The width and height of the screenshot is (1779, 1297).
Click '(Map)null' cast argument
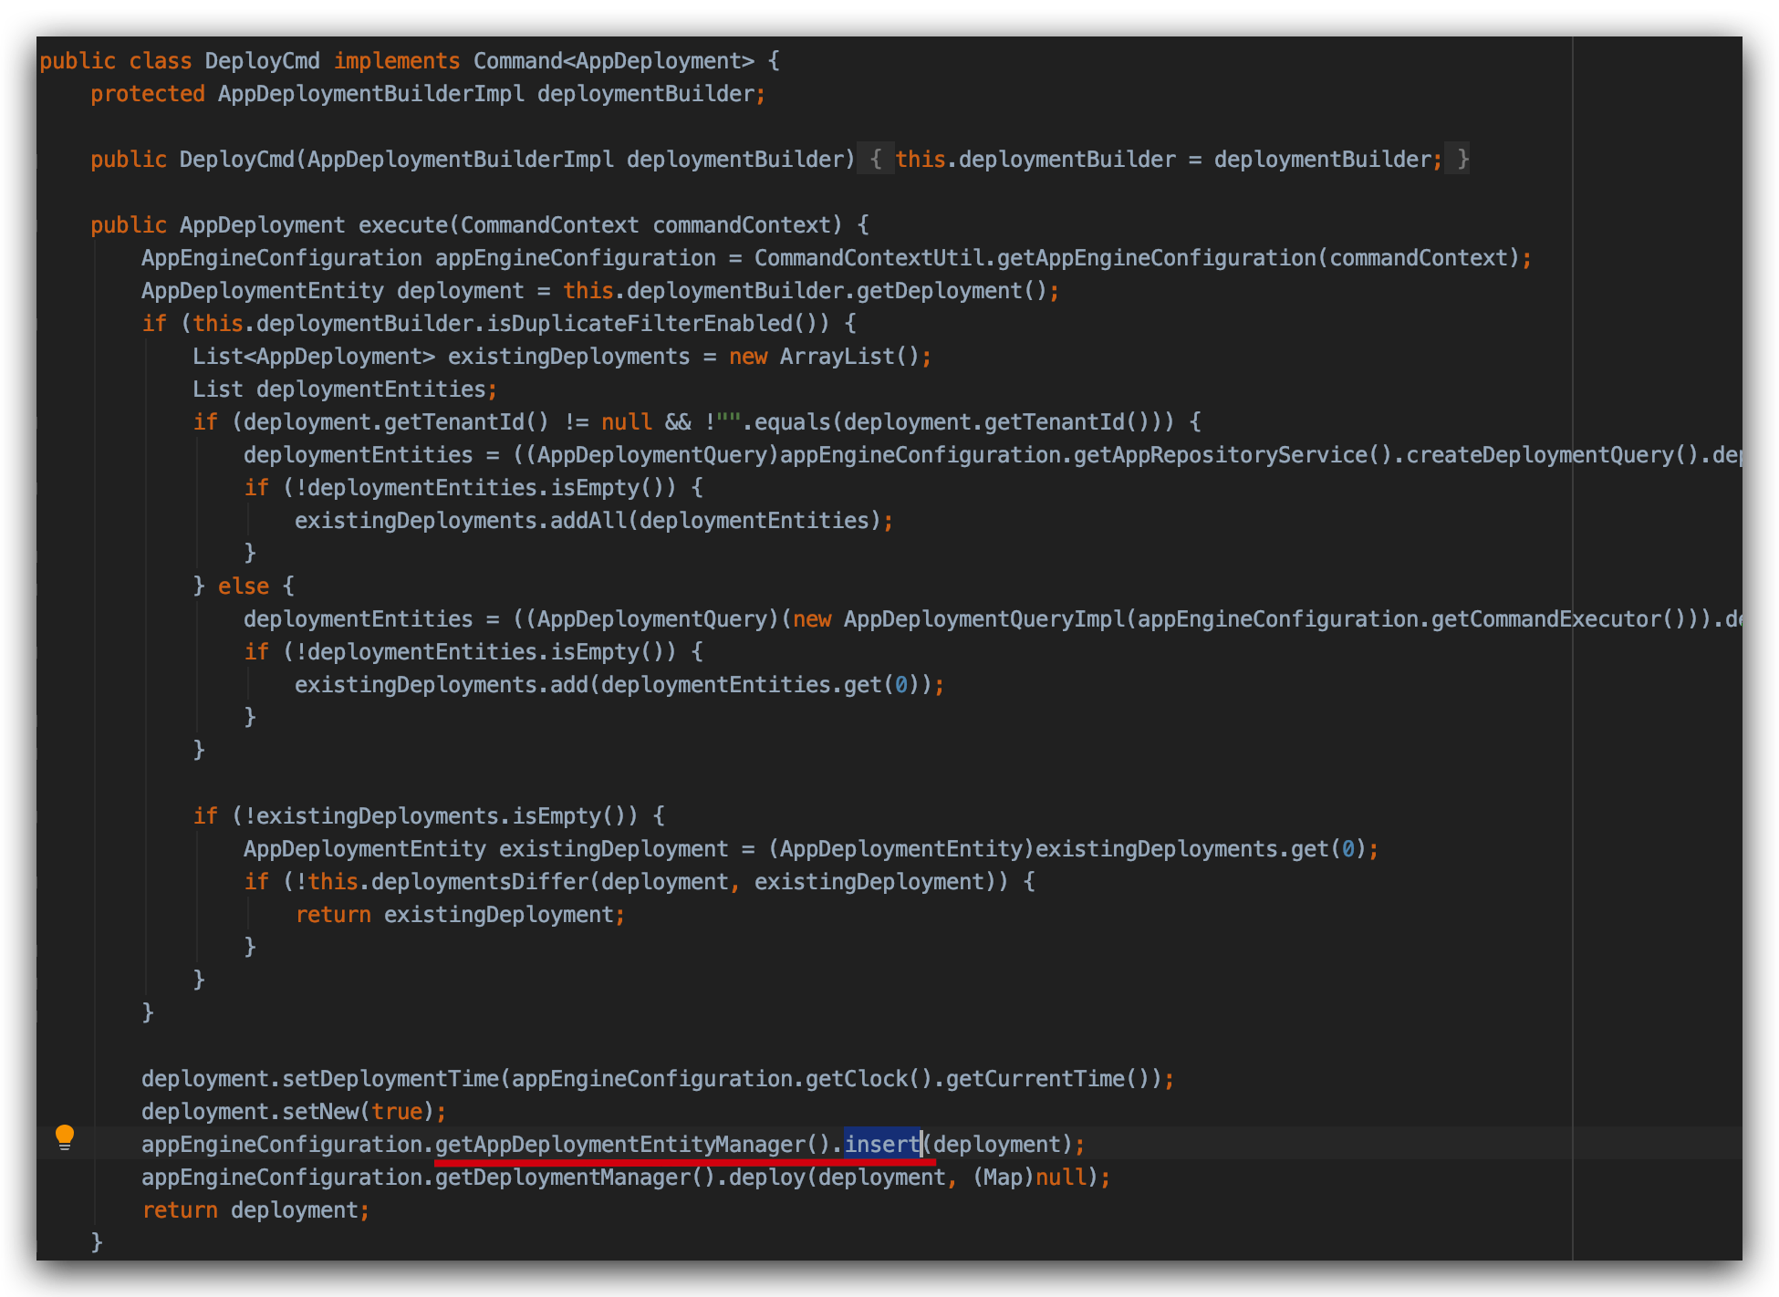tap(1029, 1178)
